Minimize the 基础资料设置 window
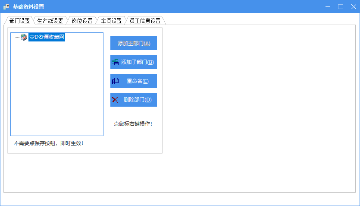Screen dimensions: 360x206 coord(328,6)
